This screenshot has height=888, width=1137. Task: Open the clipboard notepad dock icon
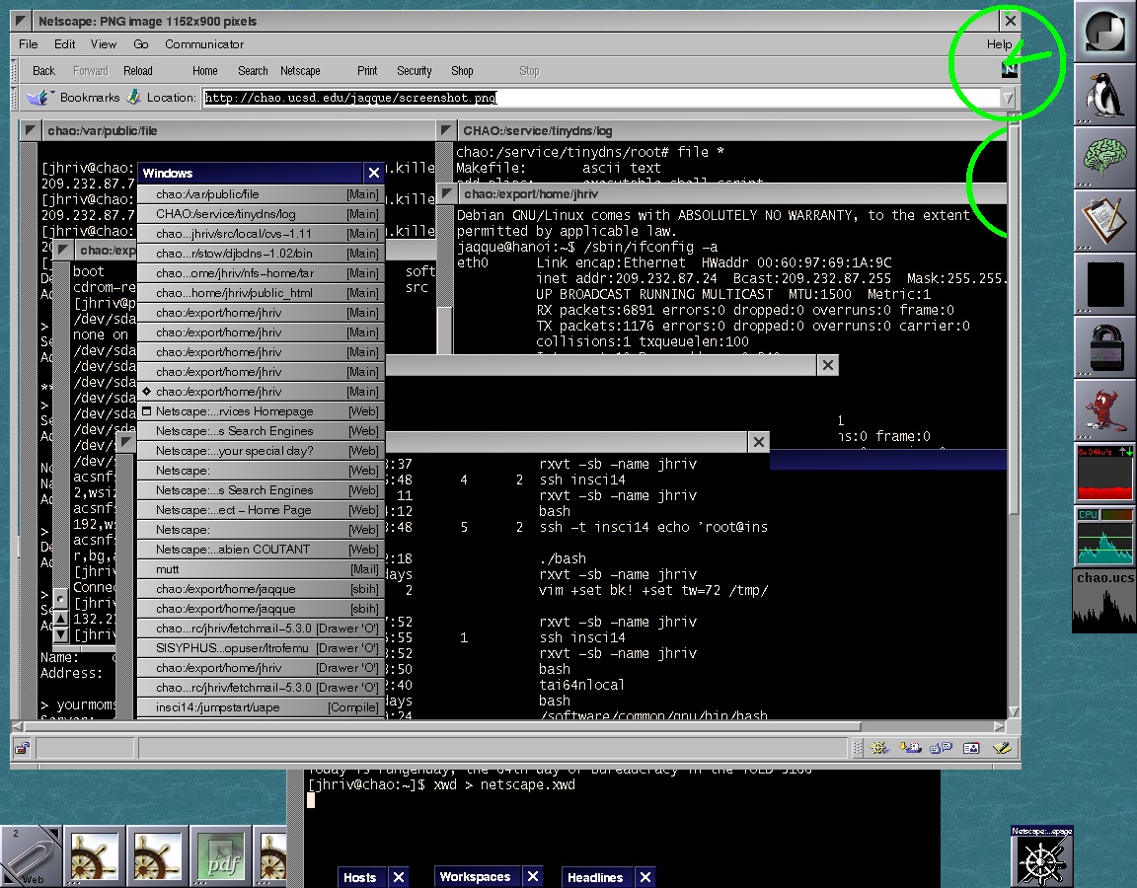1104,220
